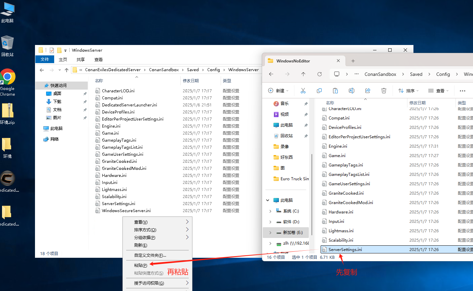Open recent locations dropdown in WindowsServer window
473x291 pixels.
(60, 70)
